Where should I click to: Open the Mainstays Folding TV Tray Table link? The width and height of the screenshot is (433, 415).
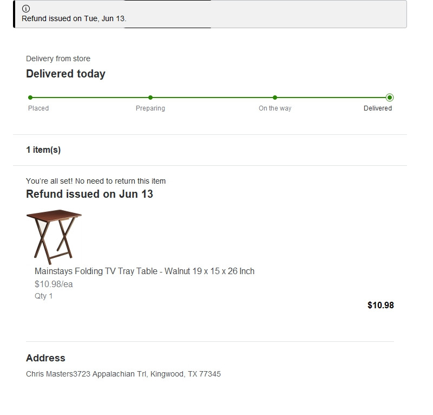pyautogui.click(x=145, y=271)
